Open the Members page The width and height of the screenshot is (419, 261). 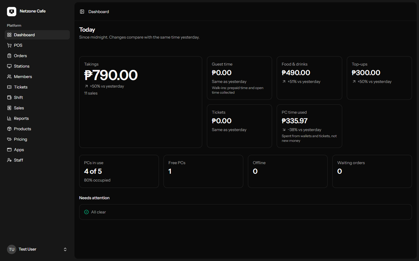pyautogui.click(x=37, y=77)
